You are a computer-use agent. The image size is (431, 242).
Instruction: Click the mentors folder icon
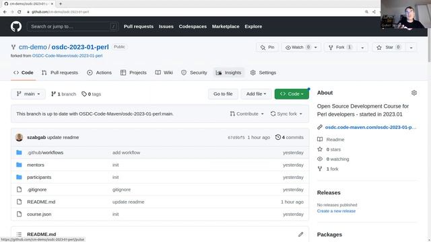(19, 165)
